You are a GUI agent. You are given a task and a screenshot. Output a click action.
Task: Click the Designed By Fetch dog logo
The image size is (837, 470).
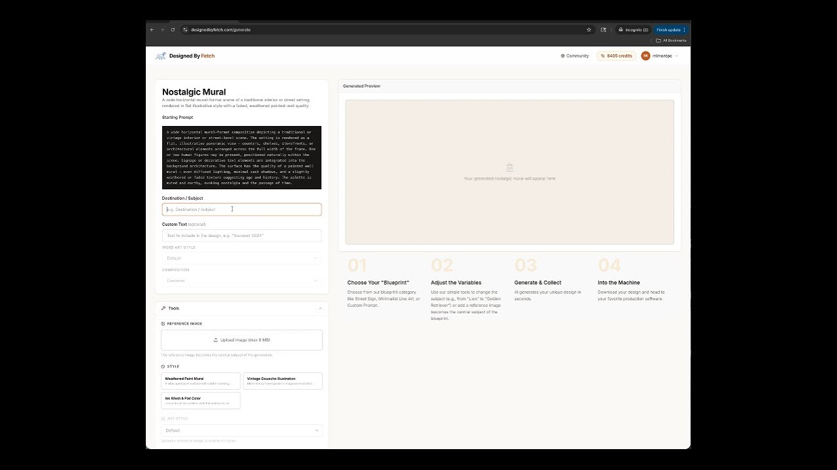[160, 56]
